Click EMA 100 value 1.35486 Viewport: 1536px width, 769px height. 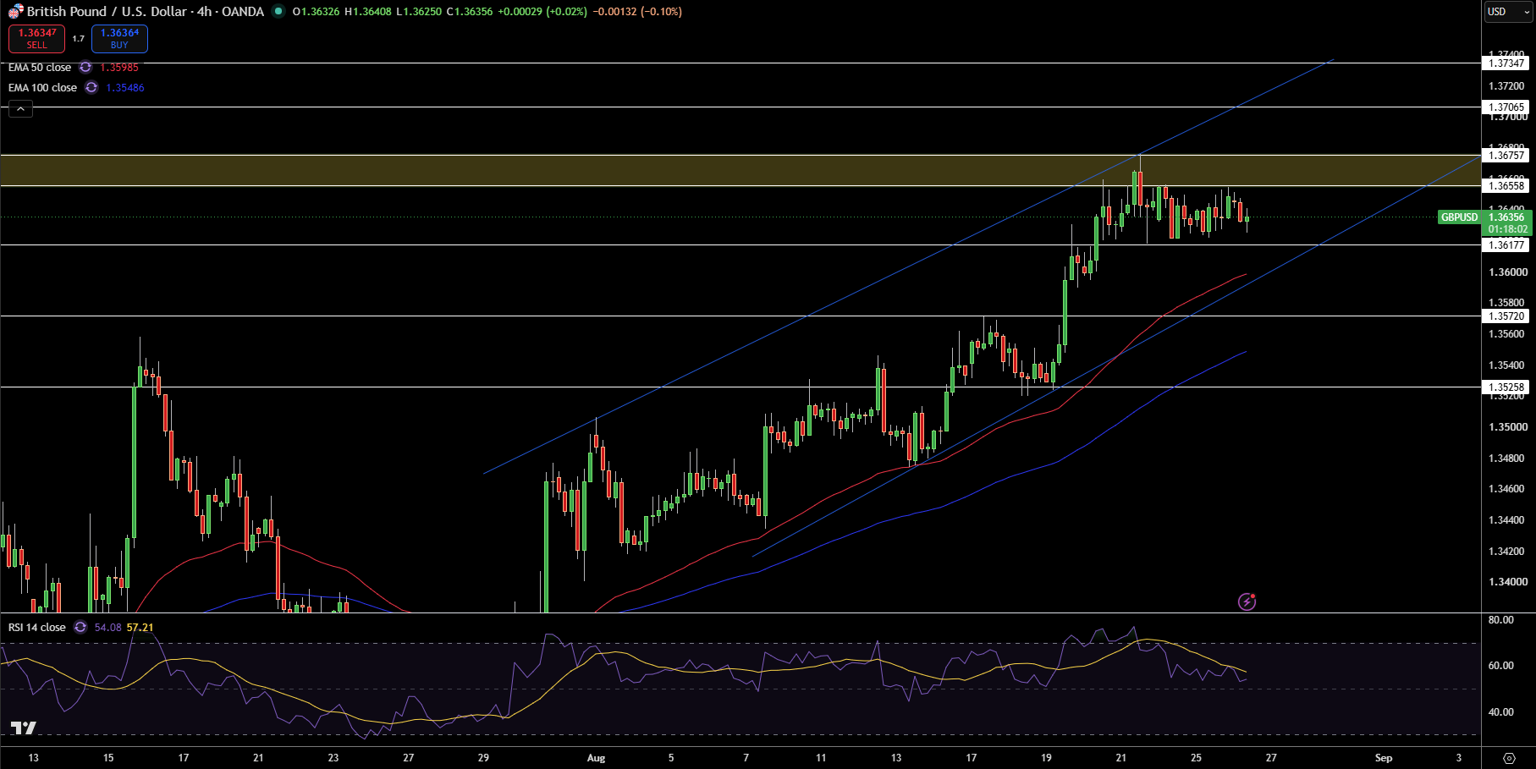coord(125,88)
